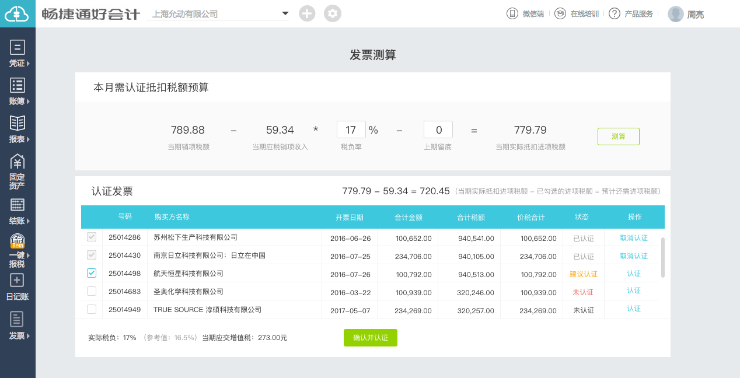Tick the checkbox for invoice 25014683

click(x=92, y=291)
